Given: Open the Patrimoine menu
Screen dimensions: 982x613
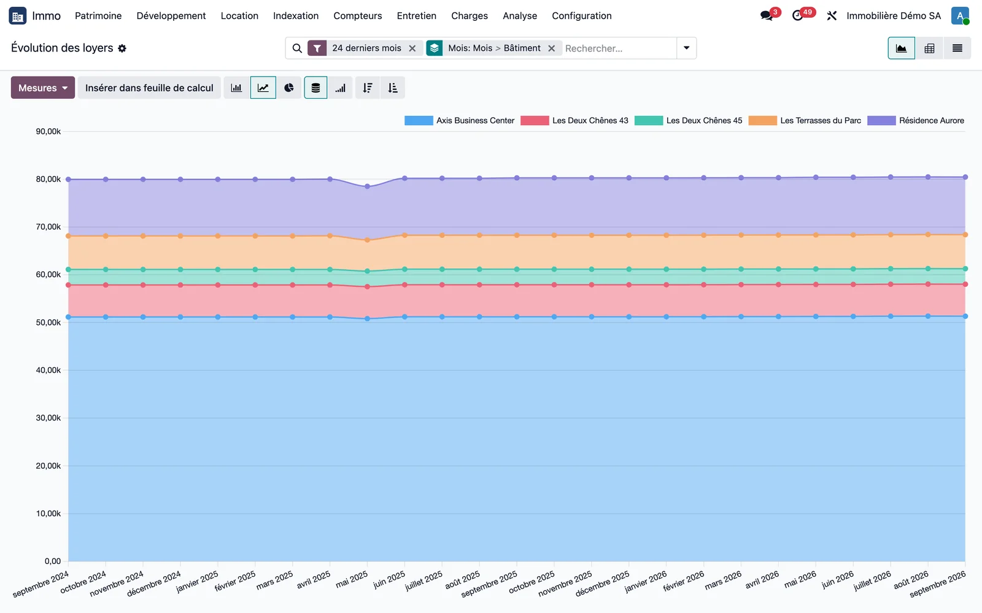Looking at the screenshot, I should [98, 16].
